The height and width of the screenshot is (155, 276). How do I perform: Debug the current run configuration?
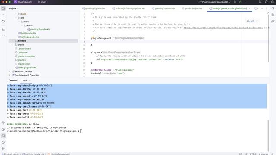coord(241,2)
